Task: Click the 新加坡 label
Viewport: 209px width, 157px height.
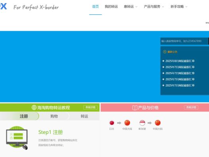Action: click(x=142, y=129)
